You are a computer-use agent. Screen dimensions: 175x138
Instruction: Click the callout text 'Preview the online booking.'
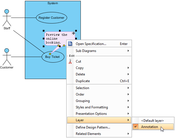(56, 39)
